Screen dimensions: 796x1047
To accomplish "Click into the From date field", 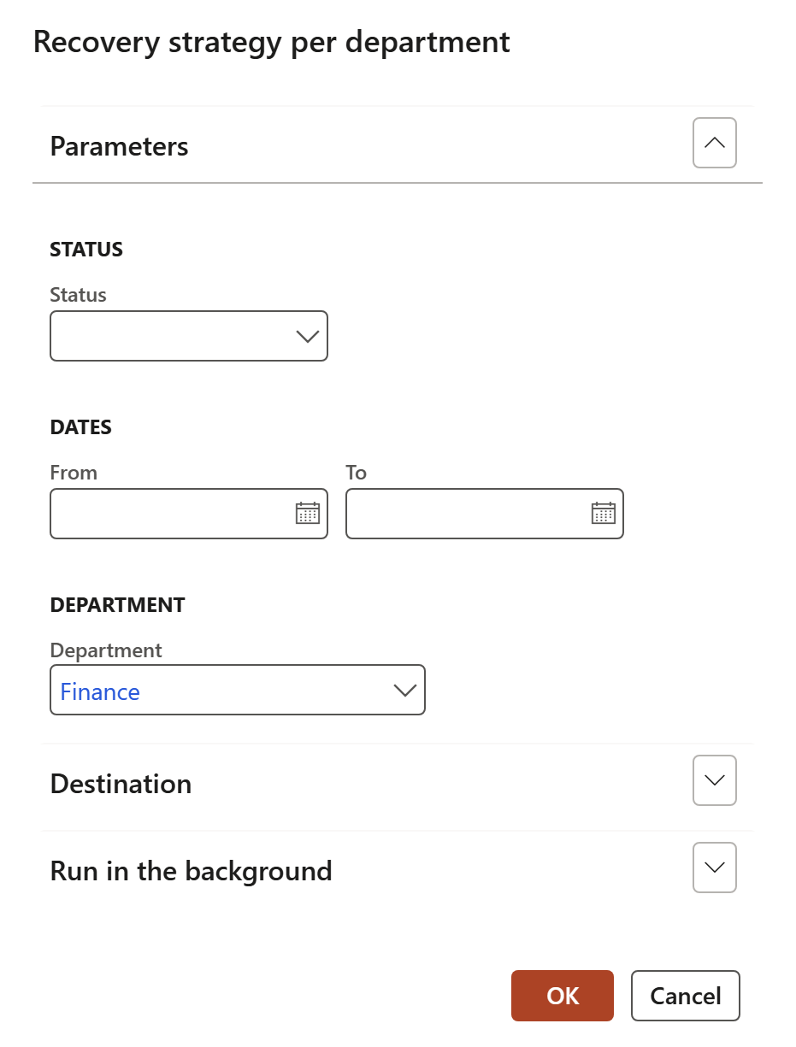I will [171, 514].
